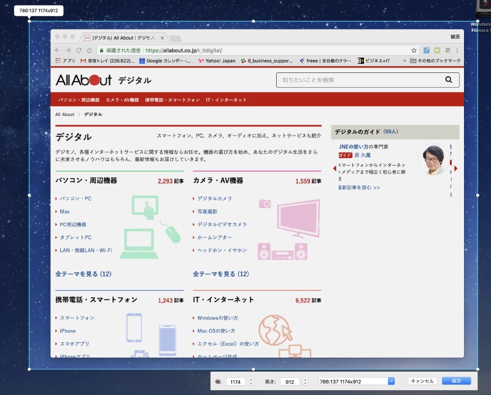Click the search magnifier on the All About page
The height and width of the screenshot is (395, 491).
pos(447,80)
